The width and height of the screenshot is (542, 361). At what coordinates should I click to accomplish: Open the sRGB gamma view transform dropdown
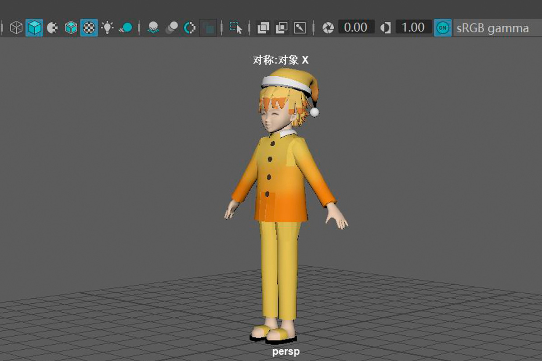pyautogui.click(x=497, y=28)
